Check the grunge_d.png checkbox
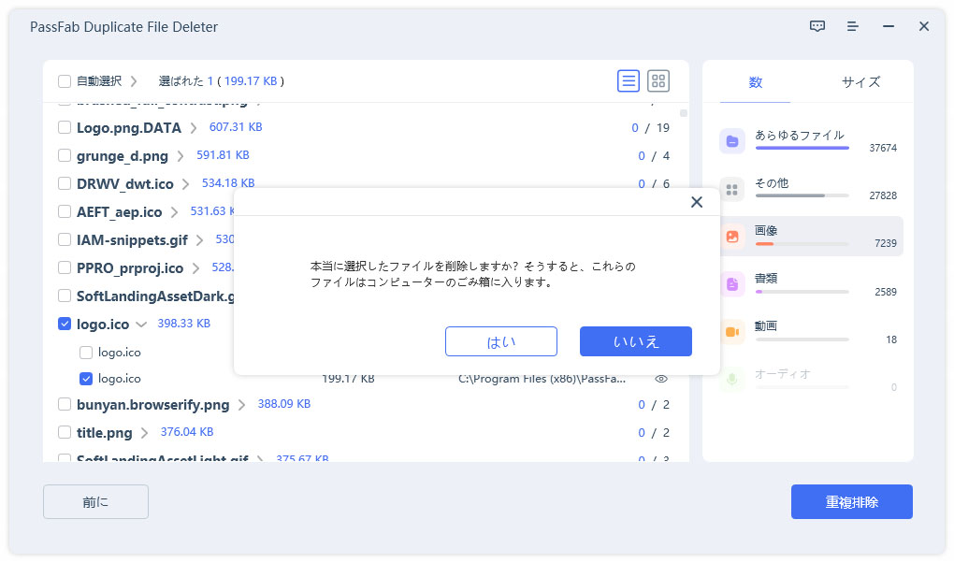 [x=64, y=155]
